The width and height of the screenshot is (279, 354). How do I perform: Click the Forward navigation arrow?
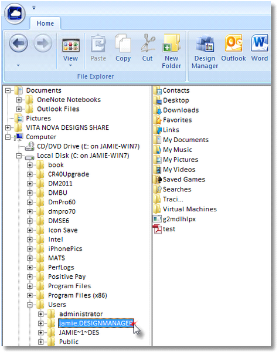(43, 43)
